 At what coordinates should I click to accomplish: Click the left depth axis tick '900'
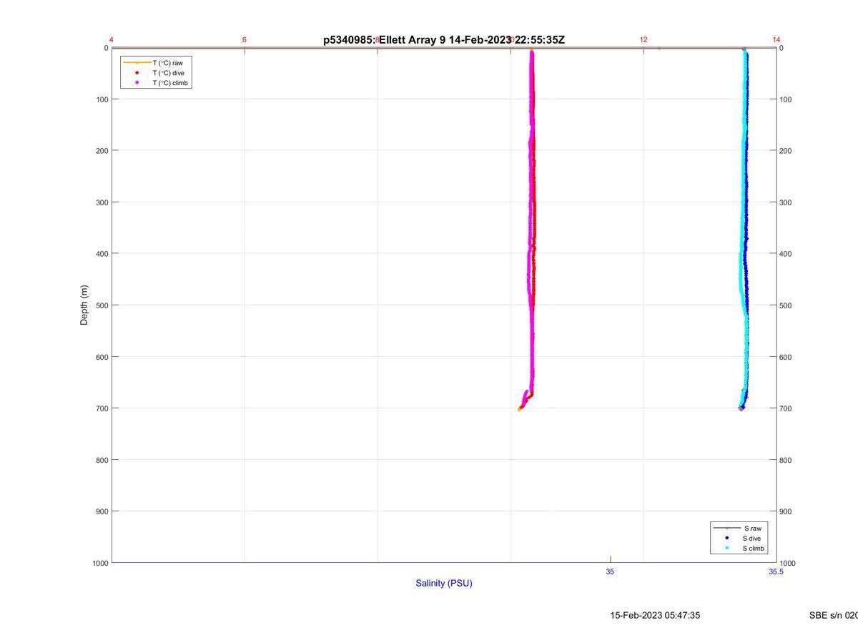click(x=102, y=511)
